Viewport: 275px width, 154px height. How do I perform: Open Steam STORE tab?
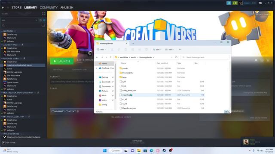click(16, 8)
